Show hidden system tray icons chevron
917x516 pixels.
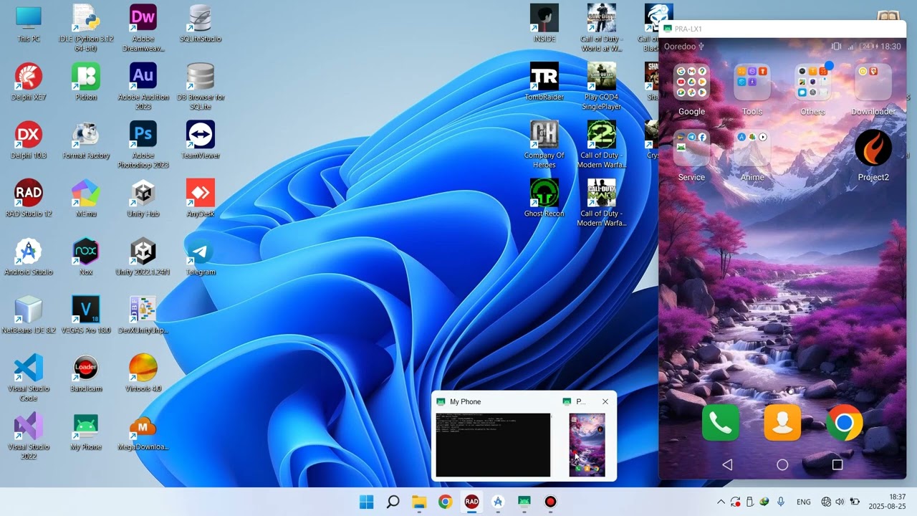[x=721, y=502]
